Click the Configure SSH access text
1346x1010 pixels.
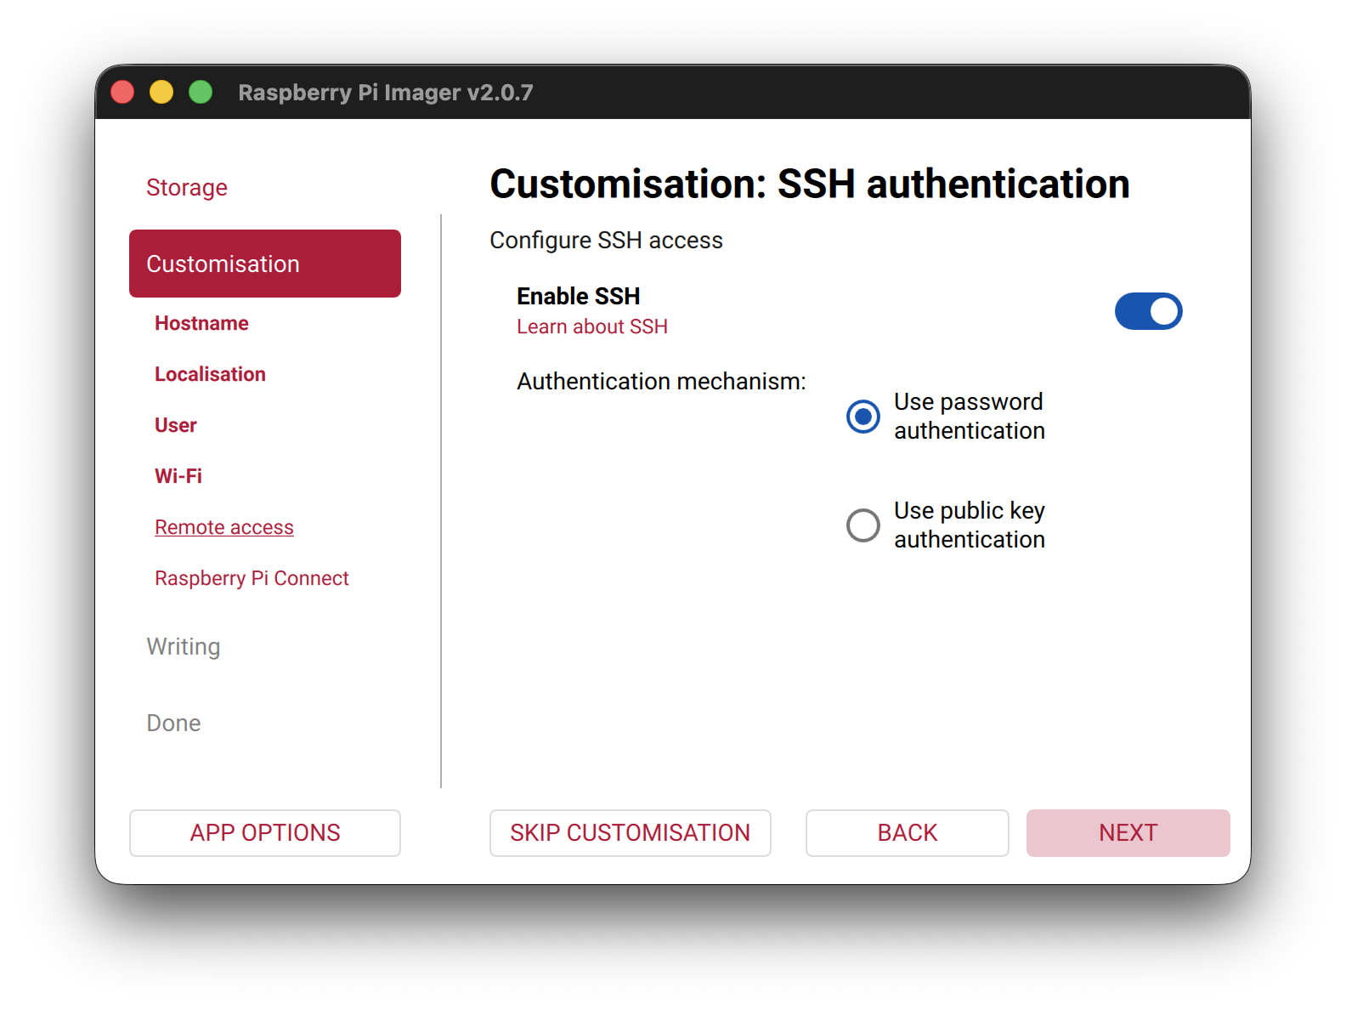click(606, 241)
